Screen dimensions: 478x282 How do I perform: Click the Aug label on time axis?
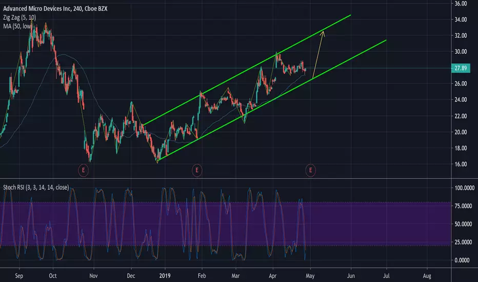tap(427, 276)
